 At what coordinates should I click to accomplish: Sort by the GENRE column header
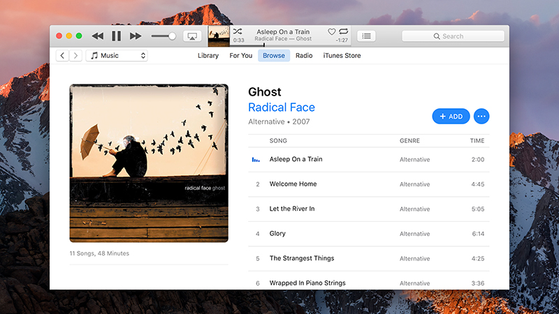tap(409, 141)
